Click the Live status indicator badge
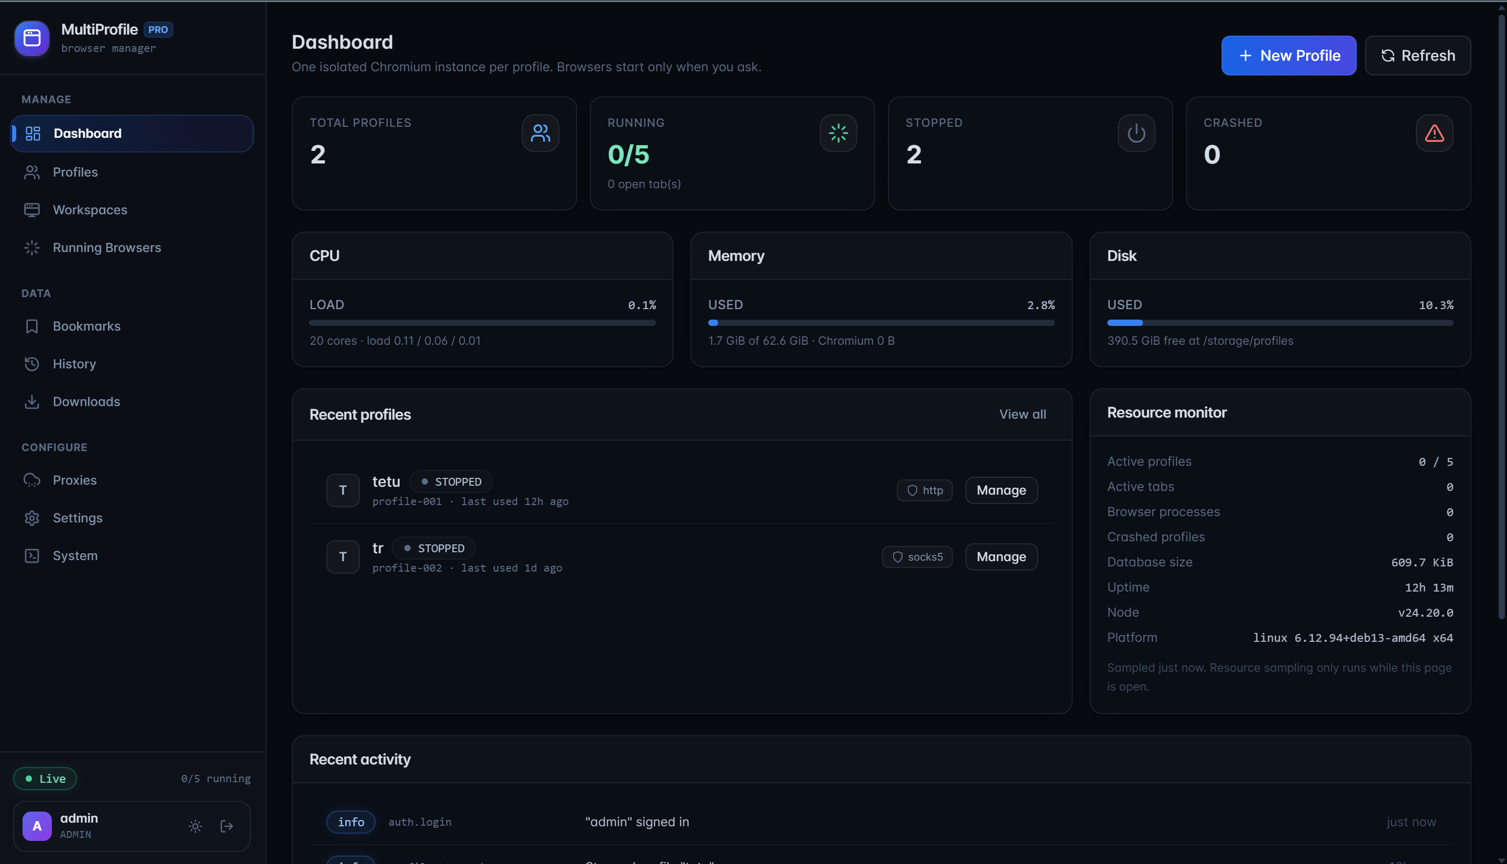Viewport: 1507px width, 864px height. coord(45,779)
